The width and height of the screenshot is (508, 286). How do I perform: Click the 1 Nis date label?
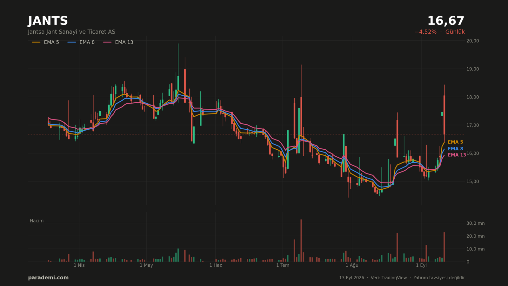pos(79,265)
